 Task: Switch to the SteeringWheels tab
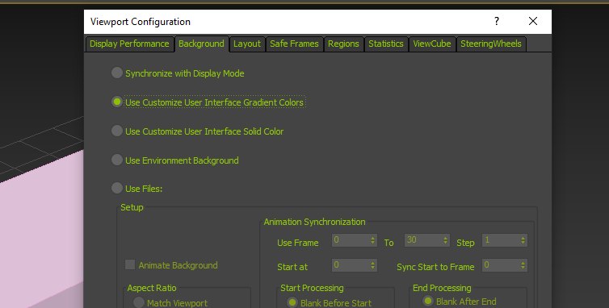click(491, 44)
